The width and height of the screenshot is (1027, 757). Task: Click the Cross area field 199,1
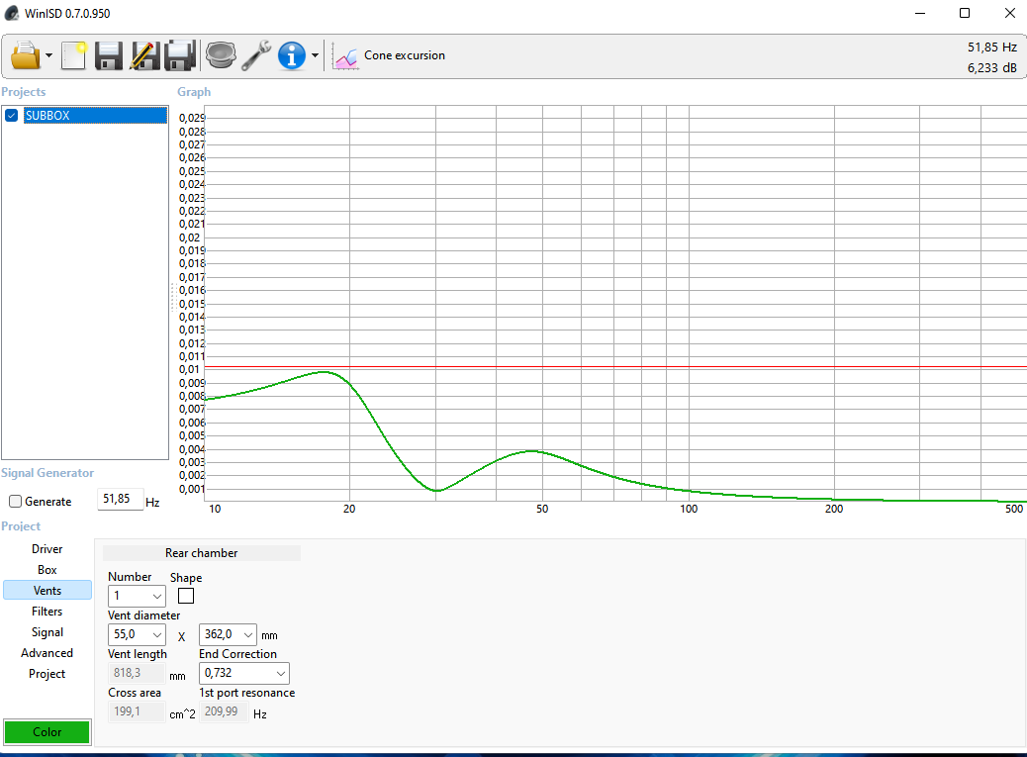tap(137, 711)
